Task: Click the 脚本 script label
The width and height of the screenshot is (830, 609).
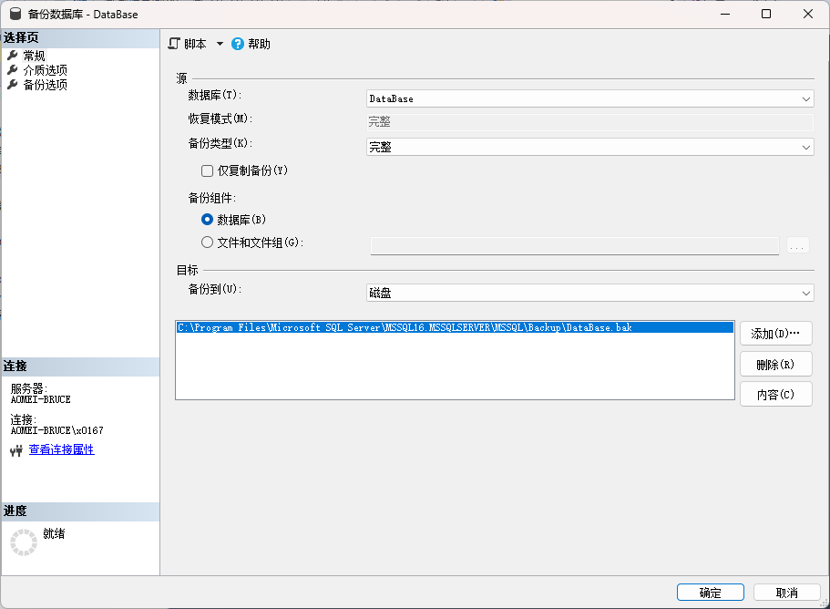Action: [x=195, y=44]
